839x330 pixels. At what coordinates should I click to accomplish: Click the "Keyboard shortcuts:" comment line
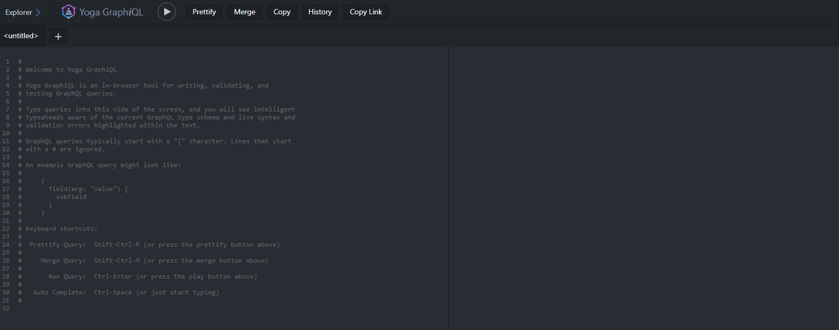click(58, 229)
